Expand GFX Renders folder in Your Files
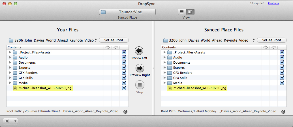 [x=10, y=73]
